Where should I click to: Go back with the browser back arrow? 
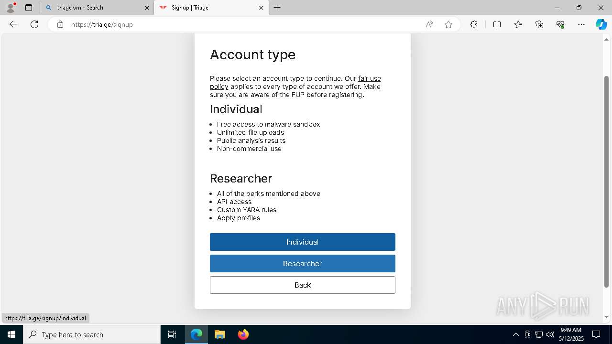(x=13, y=24)
